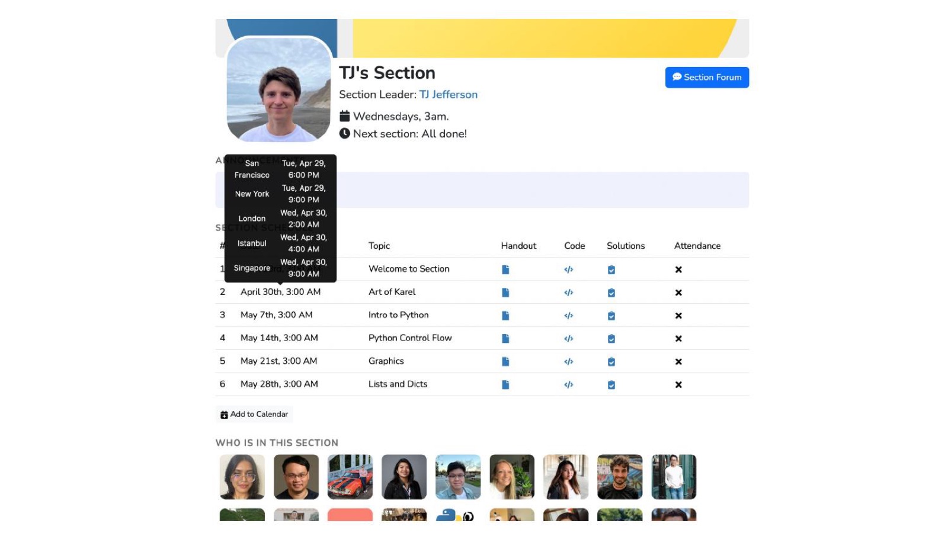This screenshot has width=948, height=533.
Task: Open member photo of bearded man smiling
Action: (620, 477)
